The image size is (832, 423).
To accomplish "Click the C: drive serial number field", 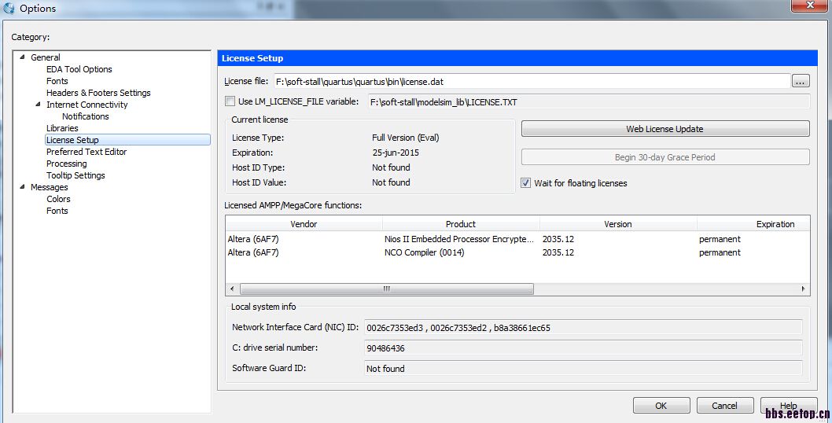I will click(x=584, y=348).
